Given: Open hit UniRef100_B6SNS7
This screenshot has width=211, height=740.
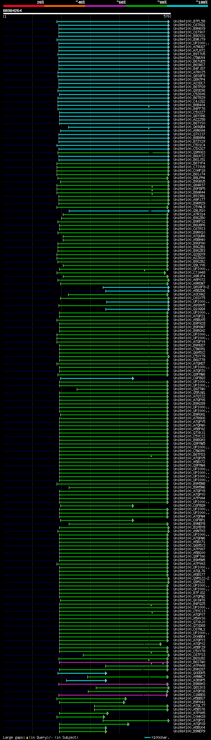Looking at the screenshot, I should 189,65.
